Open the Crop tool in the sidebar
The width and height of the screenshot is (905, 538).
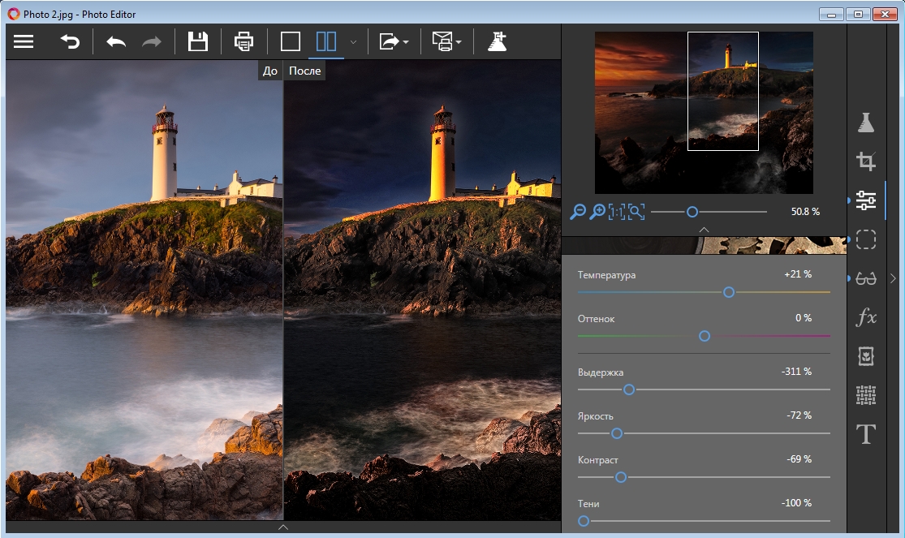(866, 161)
